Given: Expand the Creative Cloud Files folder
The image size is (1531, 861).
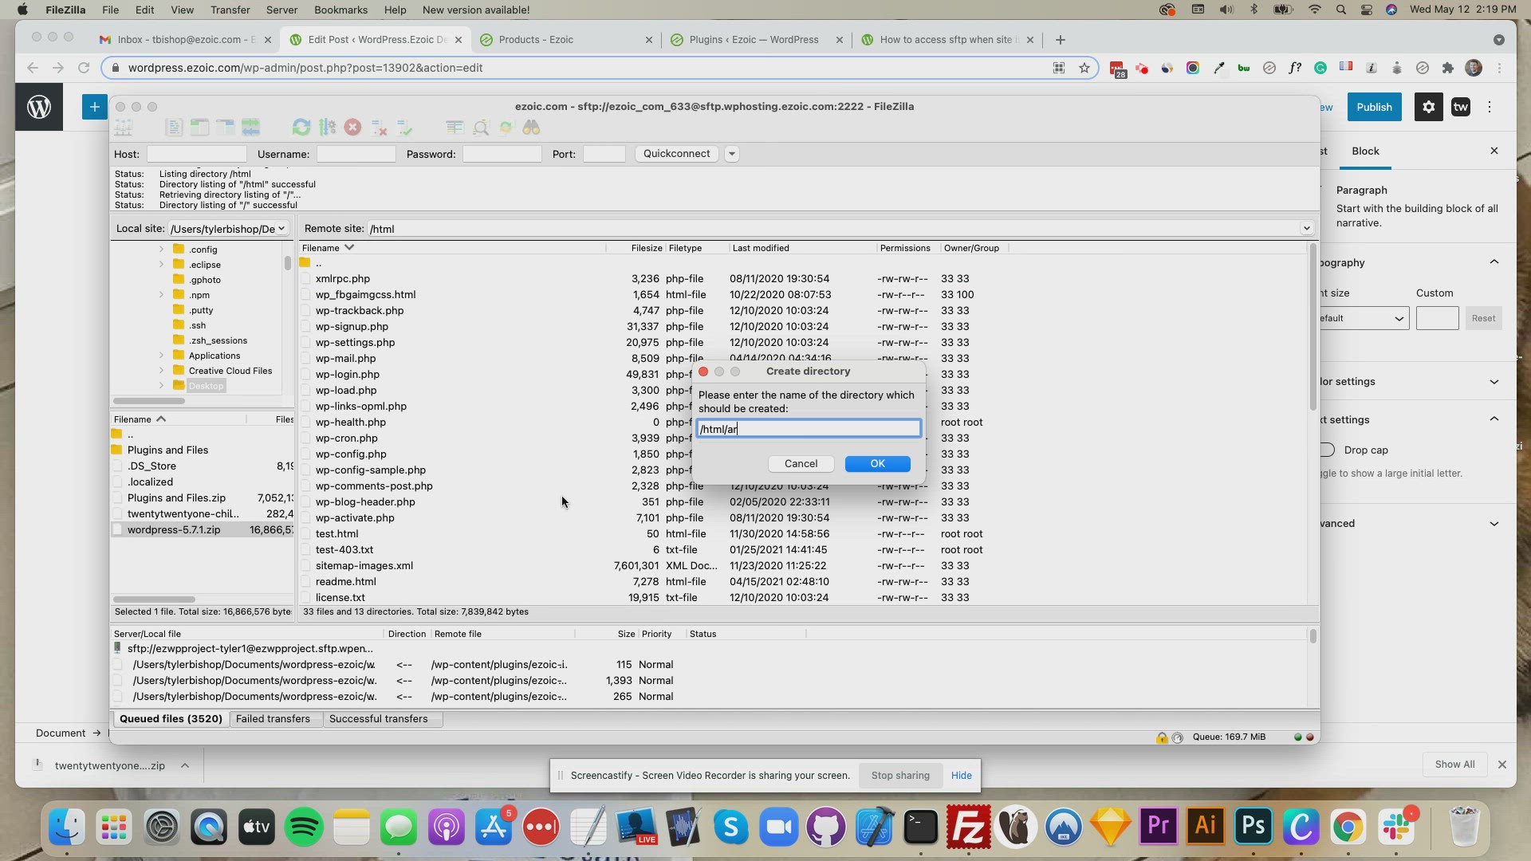Looking at the screenshot, I should pos(161,371).
